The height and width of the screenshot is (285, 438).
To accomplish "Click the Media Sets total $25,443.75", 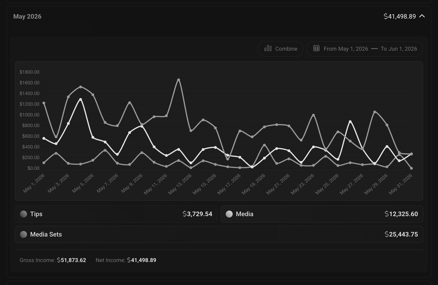I will click(x=401, y=234).
